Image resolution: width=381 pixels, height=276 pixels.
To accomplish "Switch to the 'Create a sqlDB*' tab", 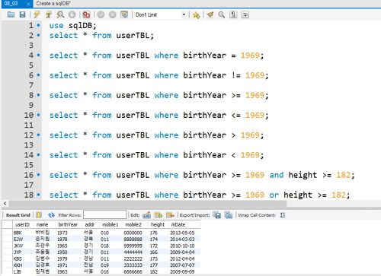I will pos(53,4).
